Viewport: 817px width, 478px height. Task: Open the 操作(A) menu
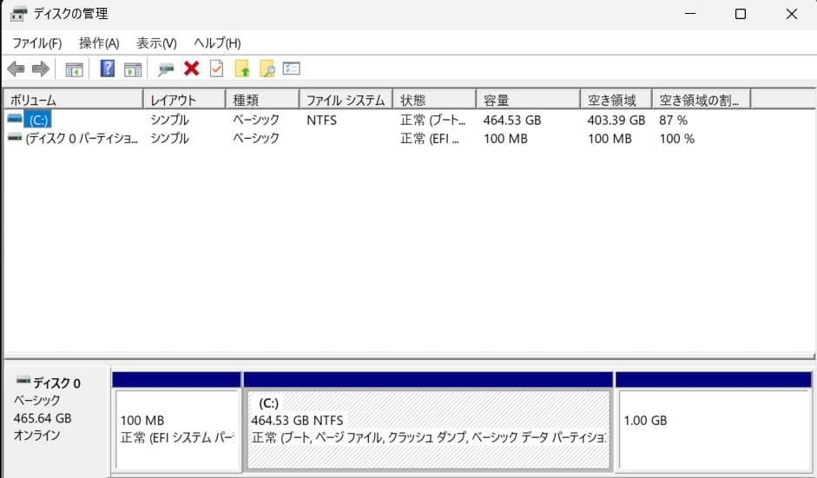click(x=99, y=43)
